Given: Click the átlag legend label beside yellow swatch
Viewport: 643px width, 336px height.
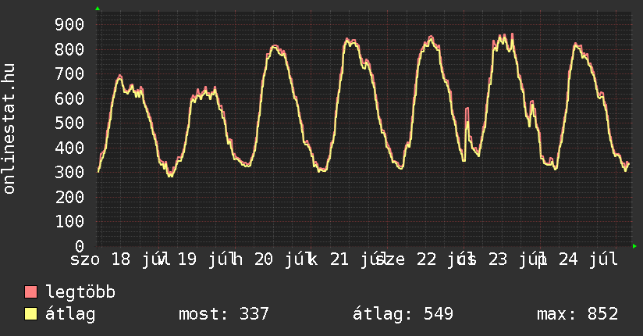Looking at the screenshot, I should coord(70,315).
